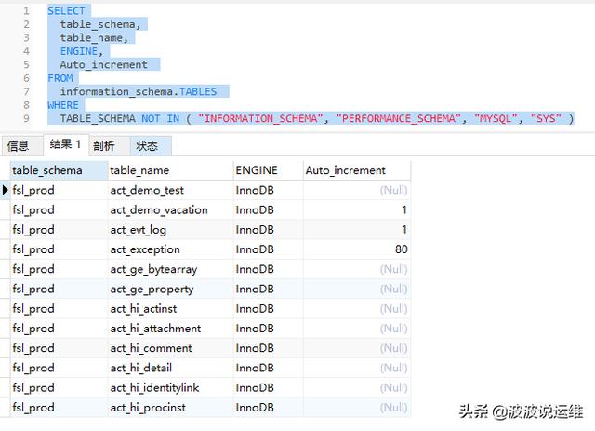The image size is (595, 431).
Task: Click the WHERE keyword on line 8
Action: [63, 105]
